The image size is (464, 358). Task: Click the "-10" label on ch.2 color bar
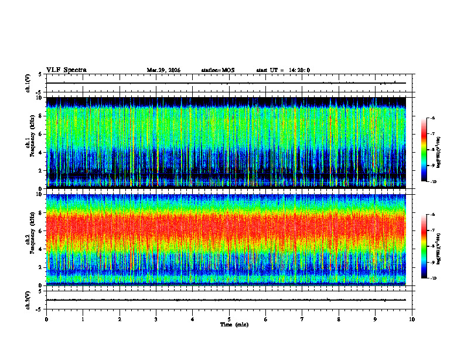tap(434, 278)
